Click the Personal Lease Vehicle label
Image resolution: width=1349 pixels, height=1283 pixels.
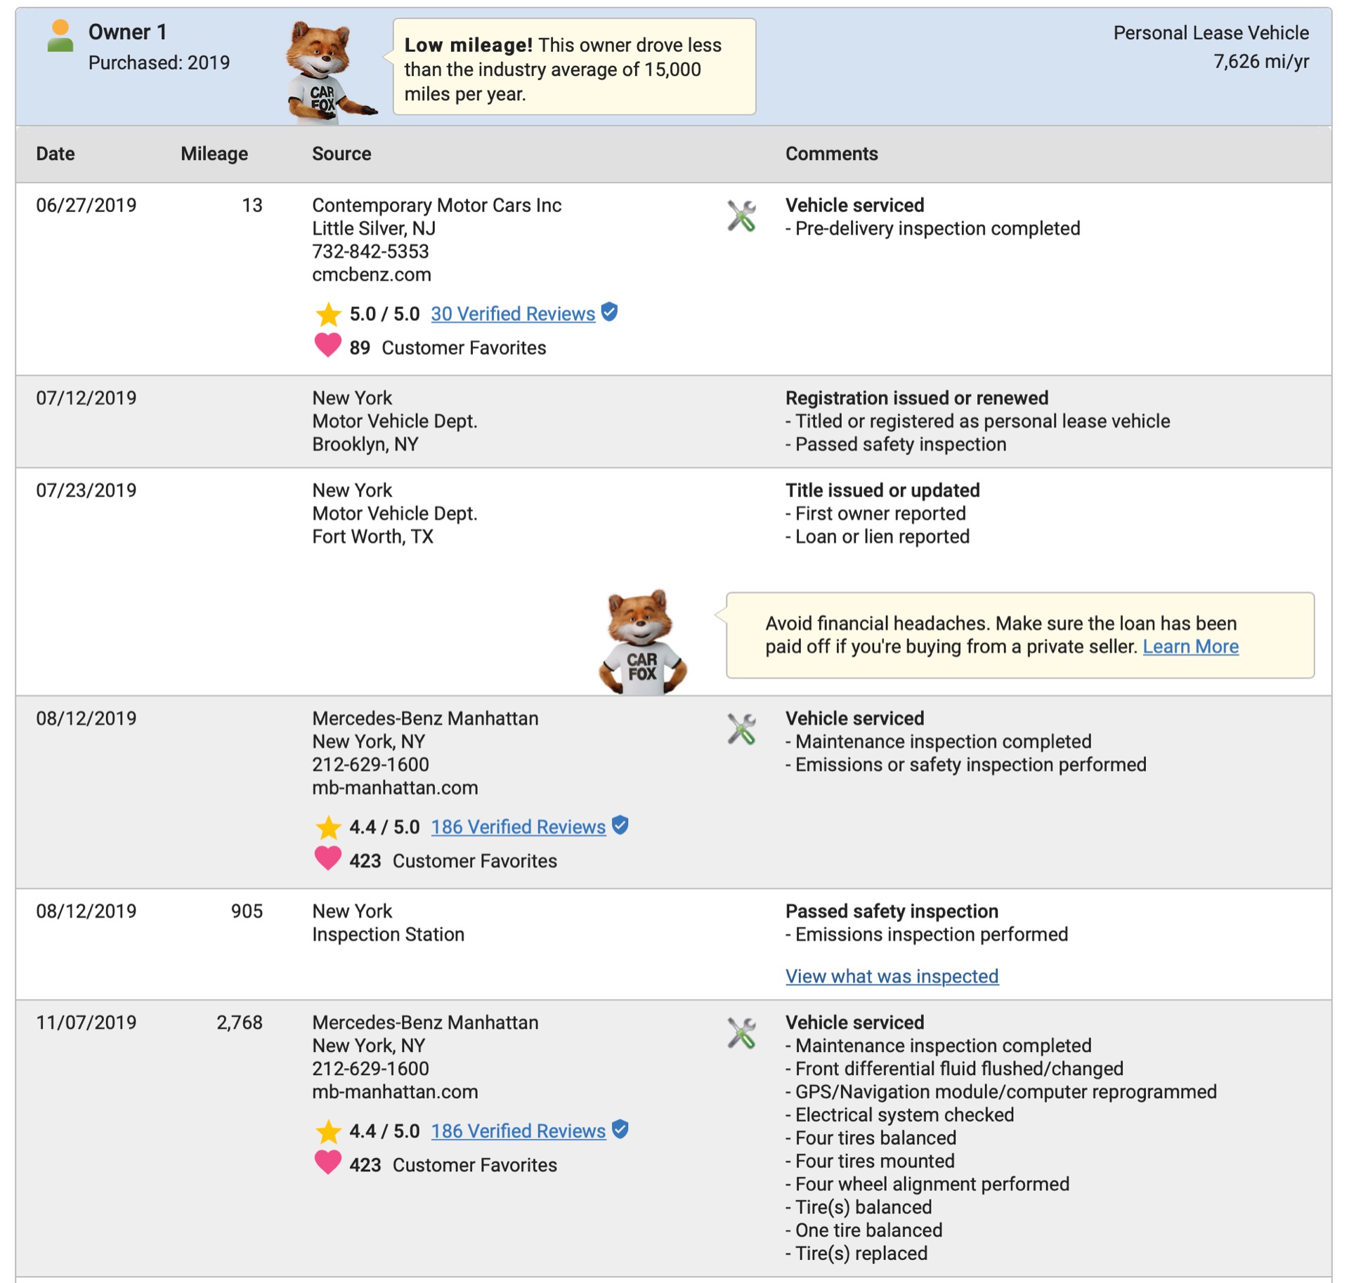(x=1211, y=33)
